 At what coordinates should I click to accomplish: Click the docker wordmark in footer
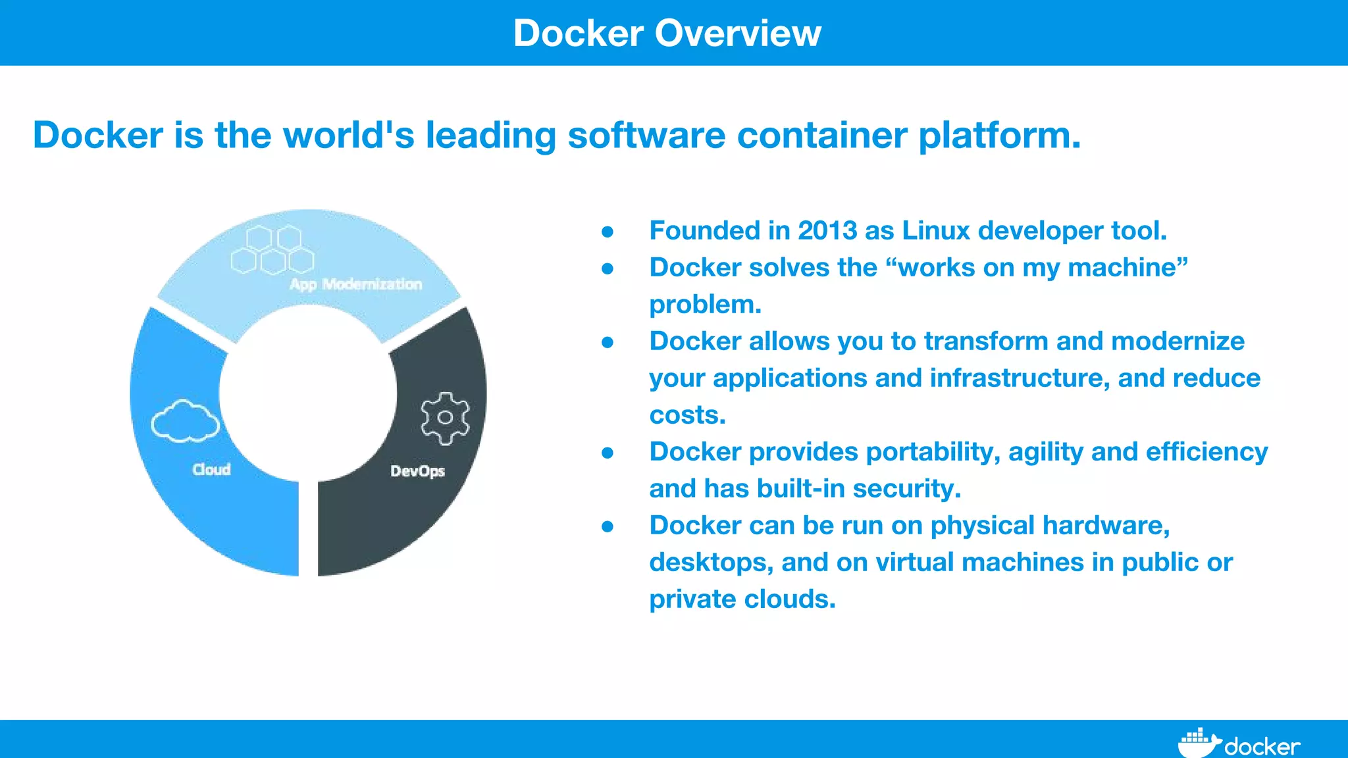tap(1262, 747)
